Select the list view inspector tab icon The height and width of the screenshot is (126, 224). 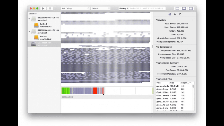click(x=175, y=14)
